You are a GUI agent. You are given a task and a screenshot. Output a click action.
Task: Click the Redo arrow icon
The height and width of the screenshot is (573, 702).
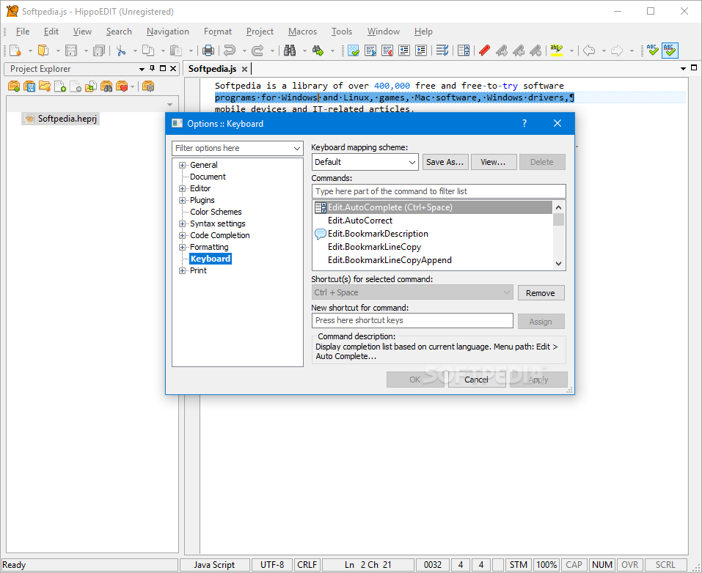(x=257, y=51)
